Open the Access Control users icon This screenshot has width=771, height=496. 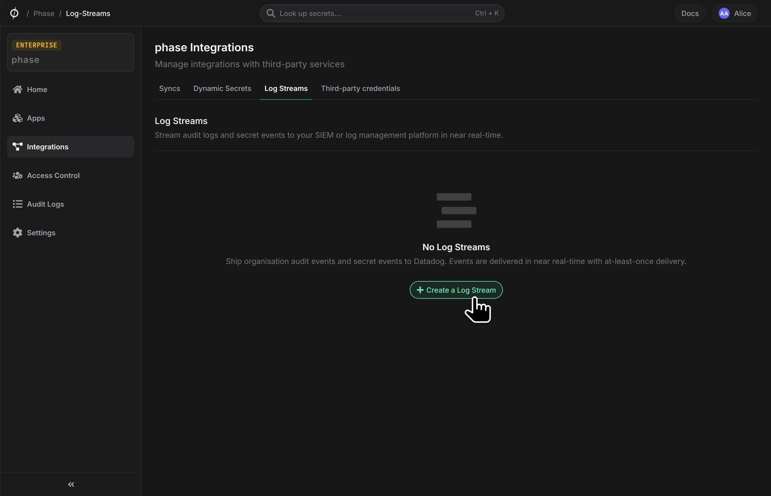click(17, 175)
